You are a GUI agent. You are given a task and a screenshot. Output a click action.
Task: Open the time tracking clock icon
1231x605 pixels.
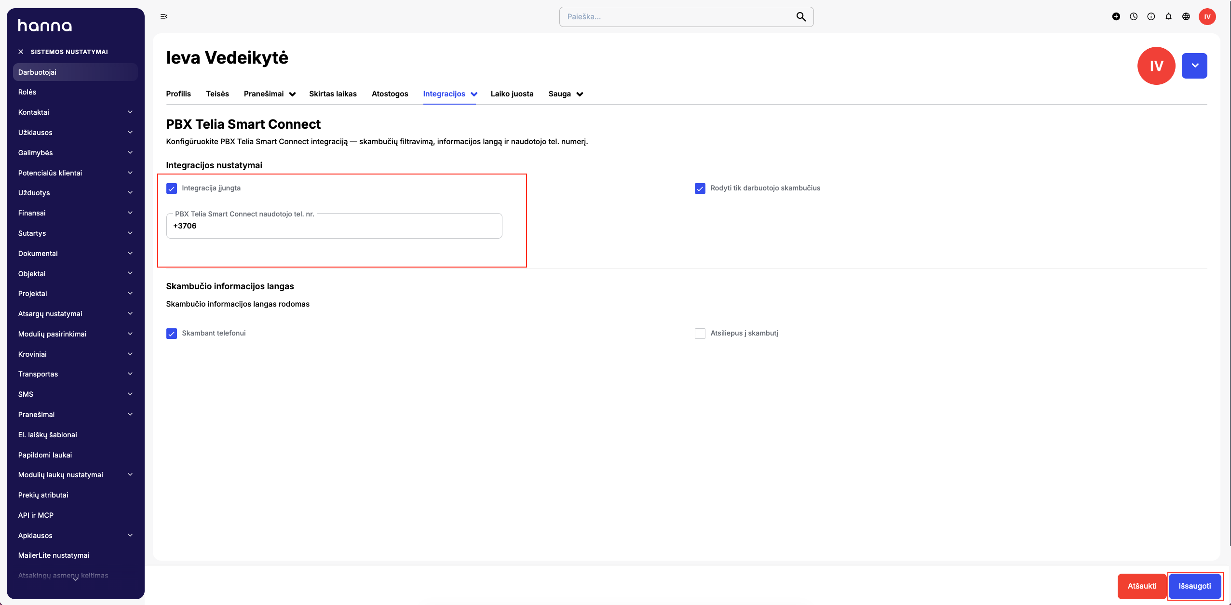pos(1134,16)
